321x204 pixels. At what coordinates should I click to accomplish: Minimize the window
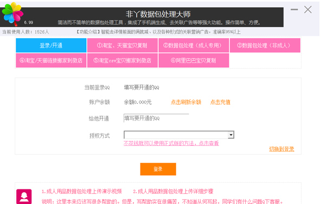click(x=294, y=9)
